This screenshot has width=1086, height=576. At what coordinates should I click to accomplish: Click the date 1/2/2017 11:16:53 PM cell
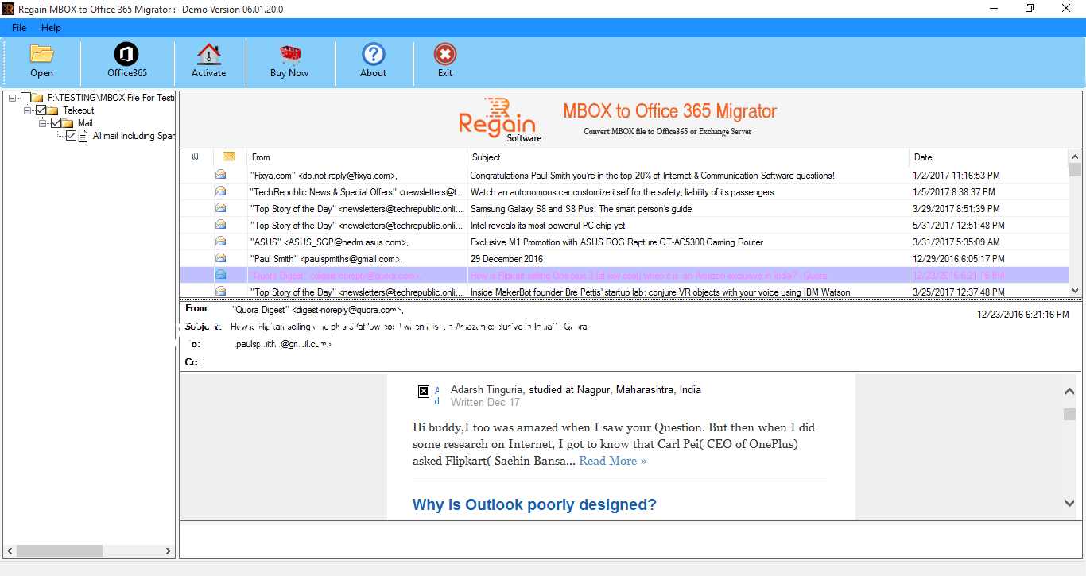[x=958, y=176]
